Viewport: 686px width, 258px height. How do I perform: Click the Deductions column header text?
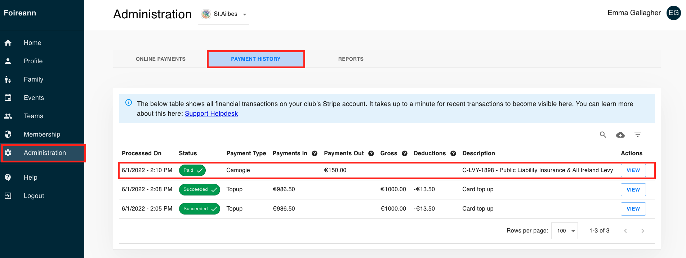[429, 153]
